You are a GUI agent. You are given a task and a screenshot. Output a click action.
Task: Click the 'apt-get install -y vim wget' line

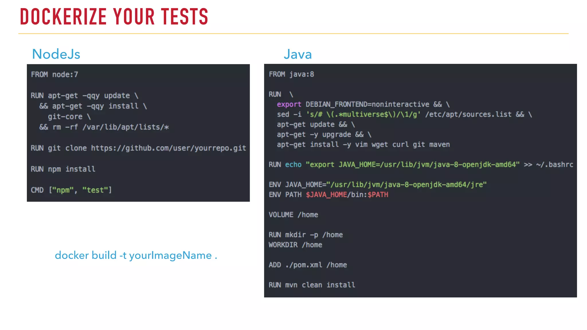click(363, 144)
